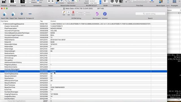Click the Movie Export icon
This screenshot has width=181, height=102.
point(161,2)
